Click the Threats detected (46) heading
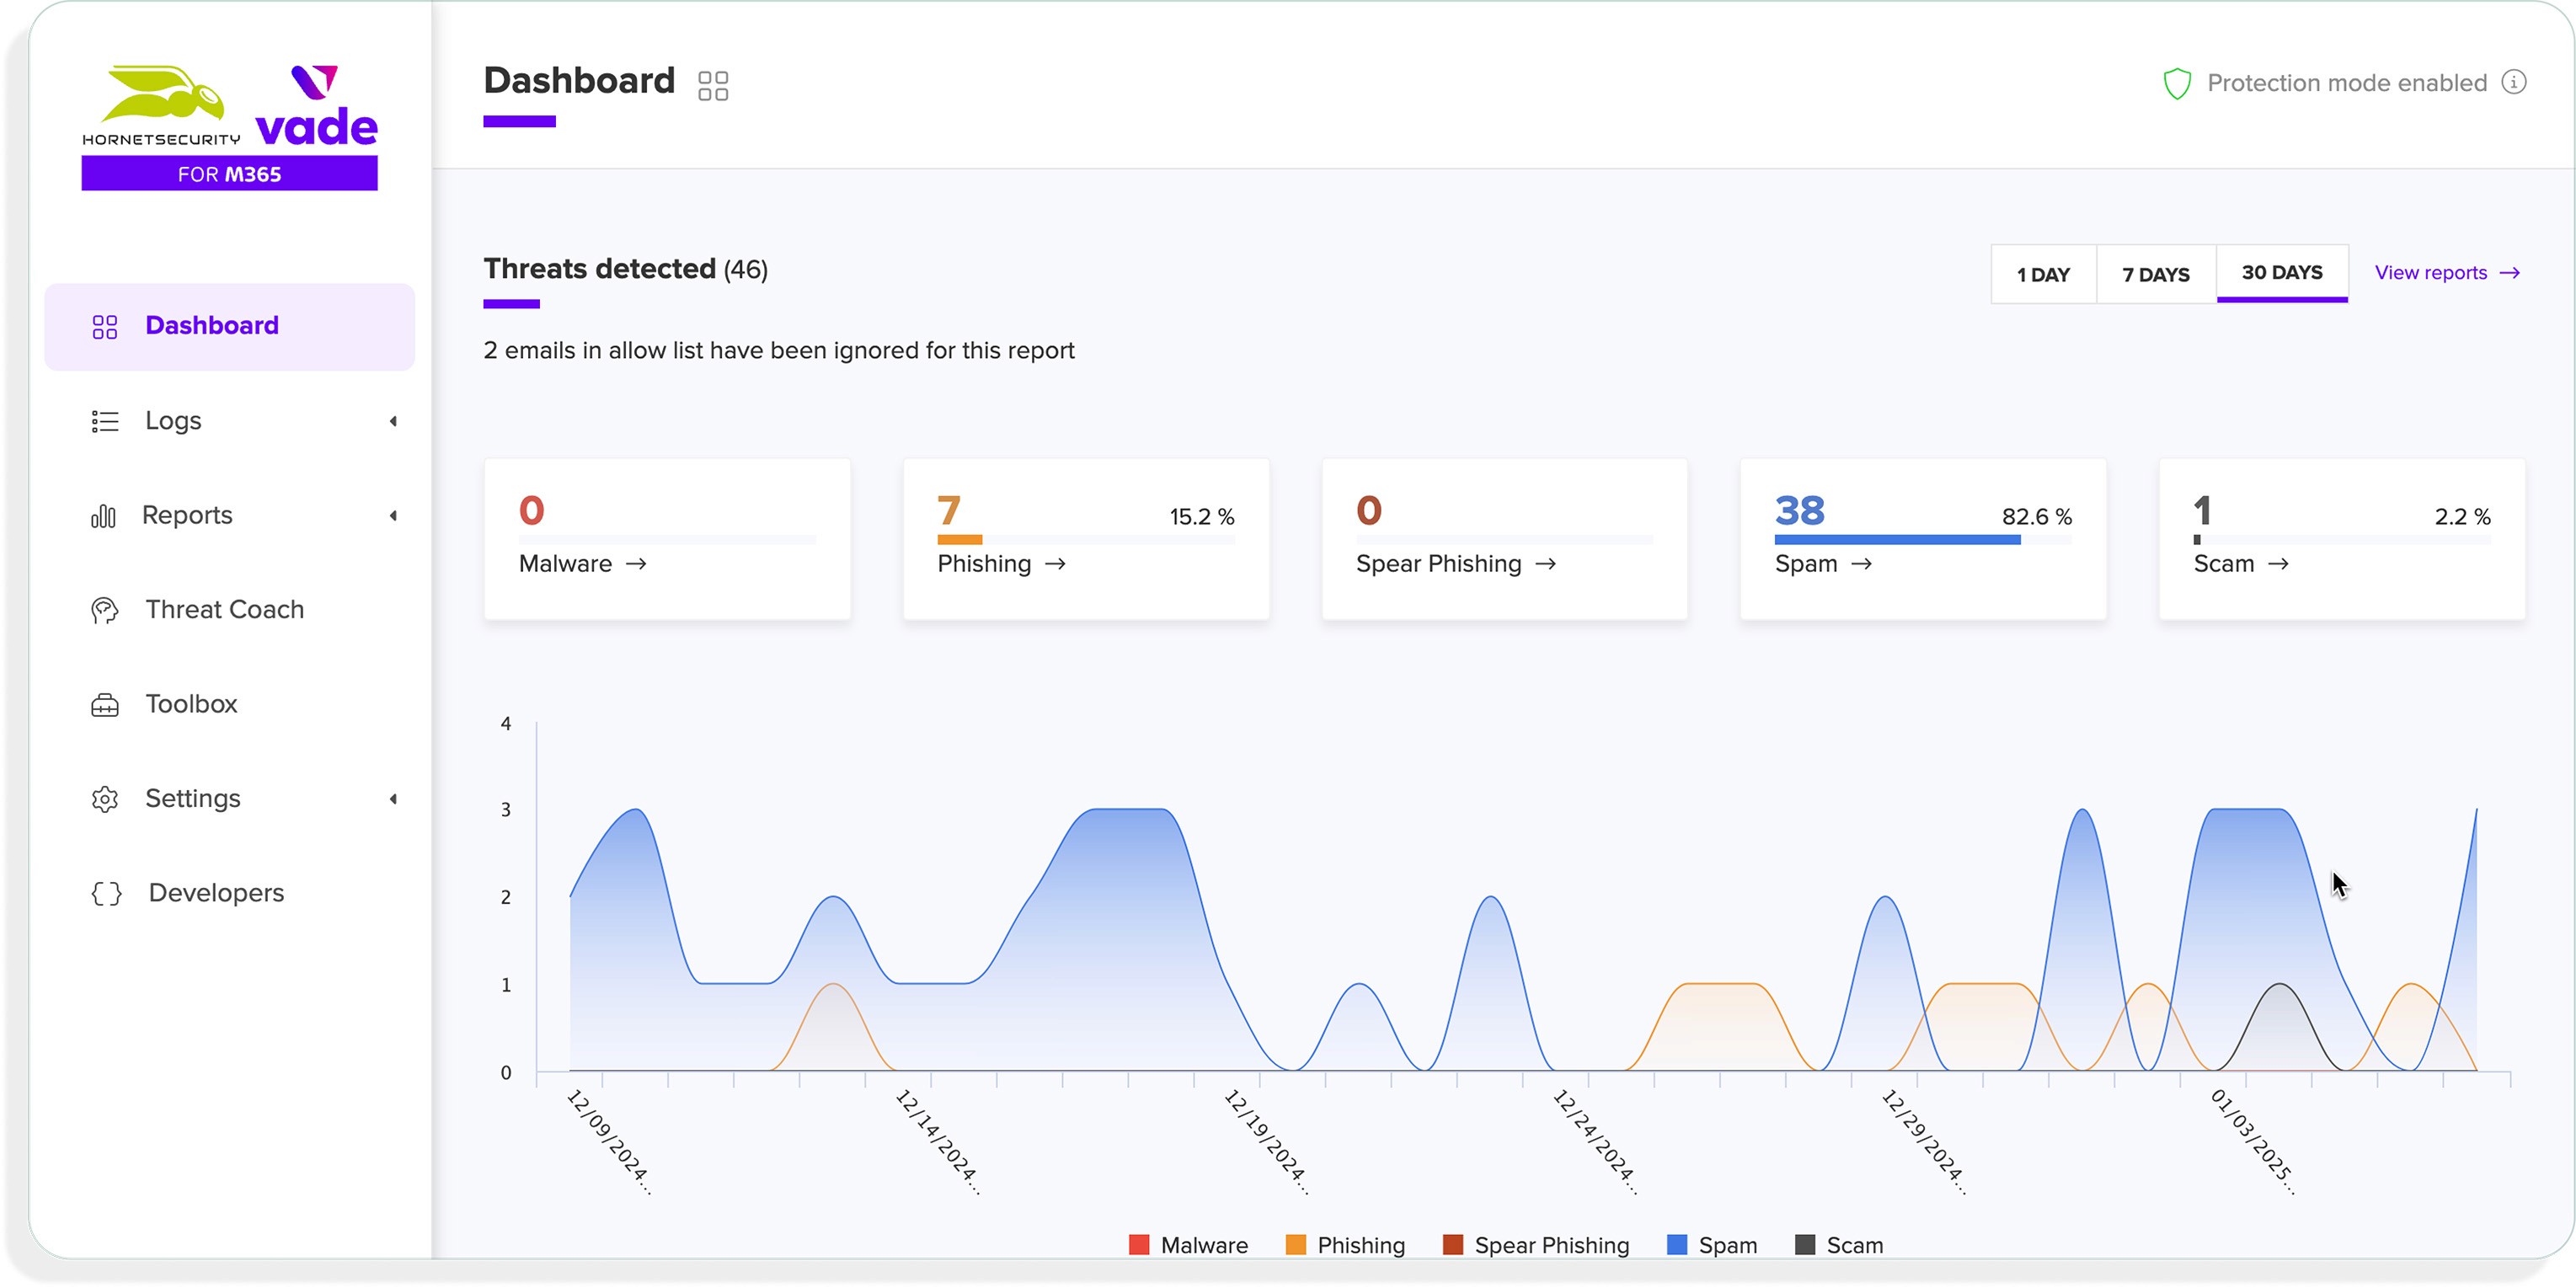Image resolution: width=2576 pixels, height=1288 pixels. coord(626,269)
